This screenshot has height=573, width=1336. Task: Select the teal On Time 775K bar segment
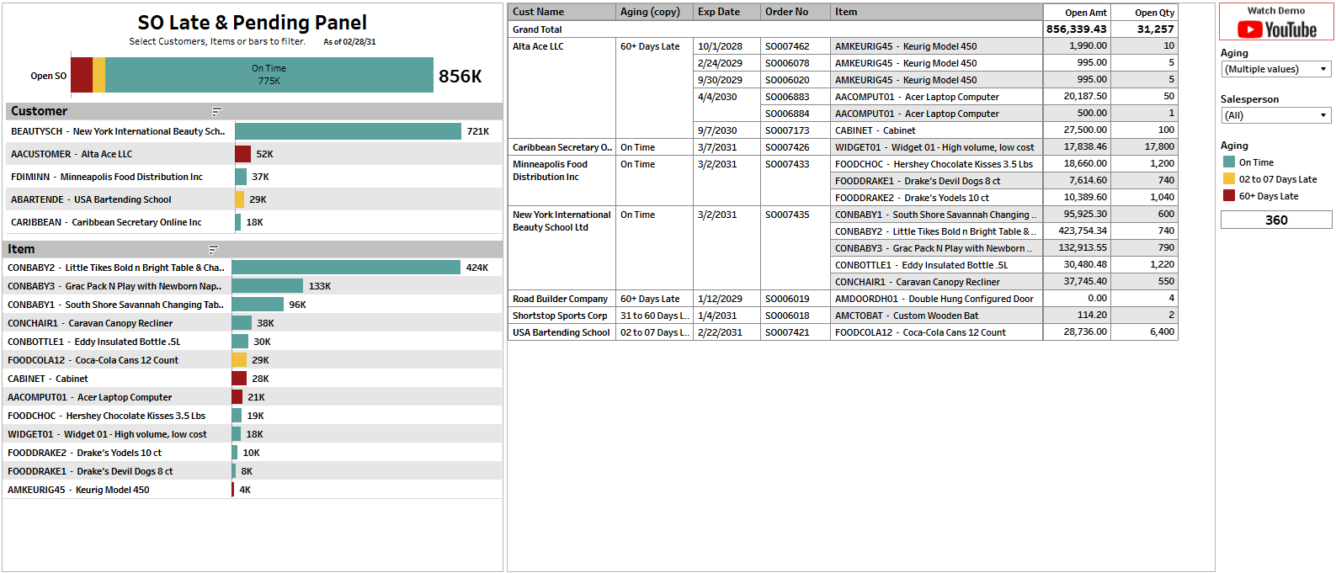(269, 75)
